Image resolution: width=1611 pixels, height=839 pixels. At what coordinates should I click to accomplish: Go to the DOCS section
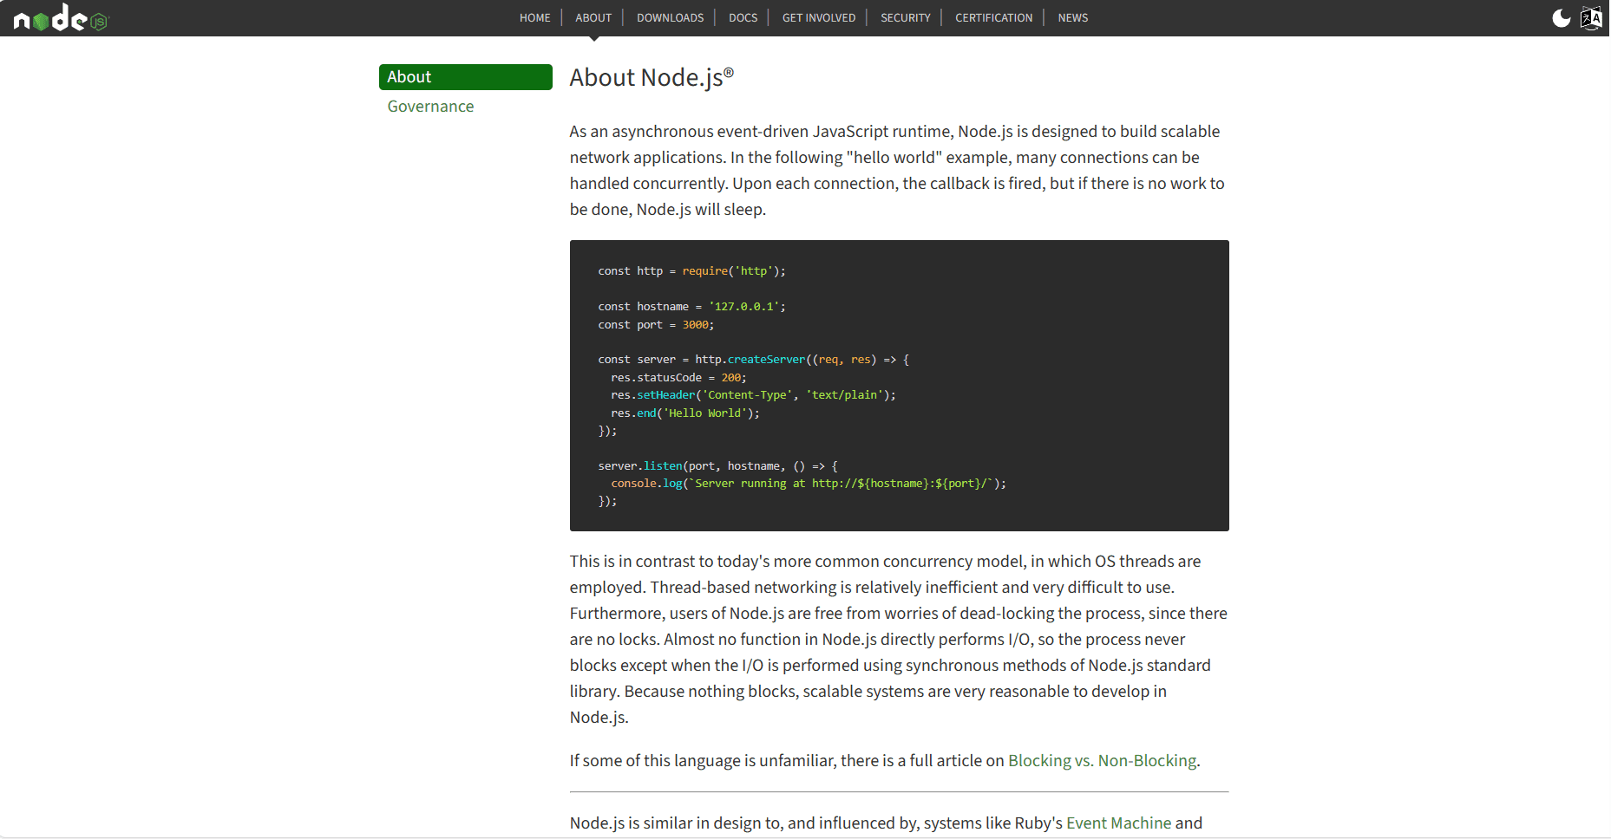(743, 17)
